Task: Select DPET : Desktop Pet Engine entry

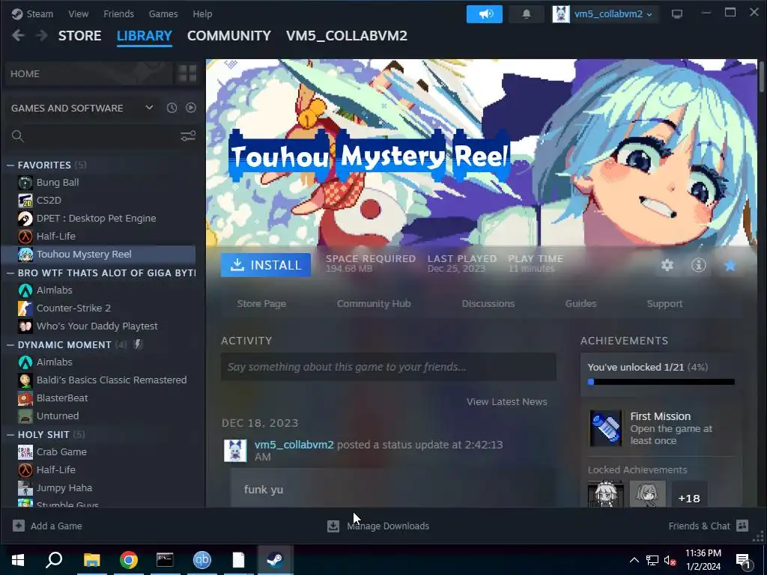Action: [x=97, y=218]
